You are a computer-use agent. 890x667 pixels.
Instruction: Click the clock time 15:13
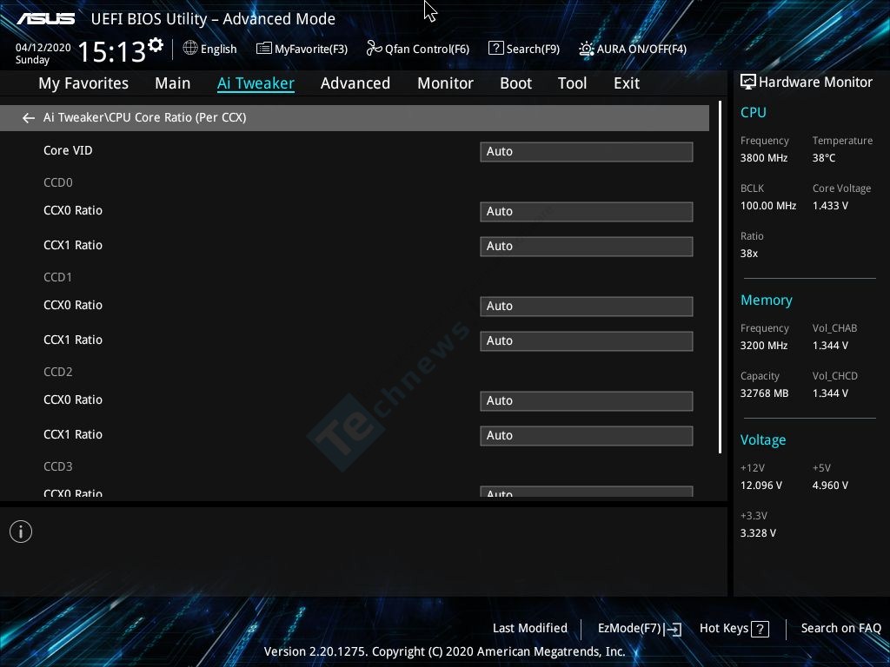click(112, 52)
